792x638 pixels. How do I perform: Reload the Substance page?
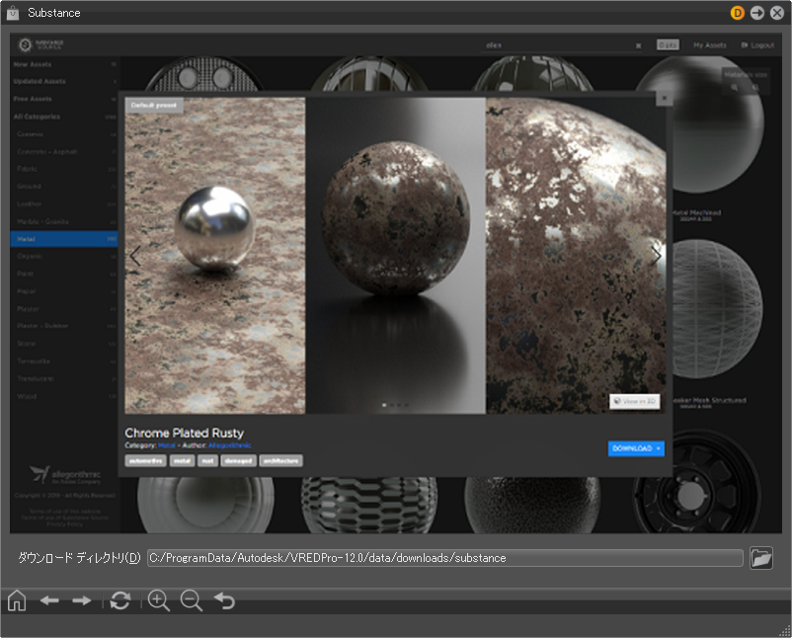point(120,600)
